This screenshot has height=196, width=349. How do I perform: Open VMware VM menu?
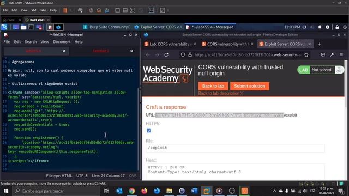[34, 10]
